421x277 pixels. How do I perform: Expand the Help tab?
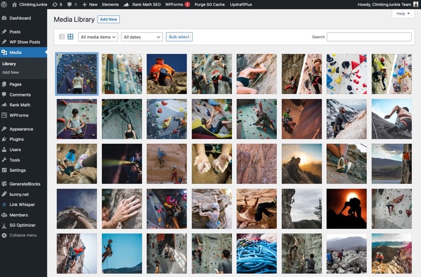click(403, 14)
